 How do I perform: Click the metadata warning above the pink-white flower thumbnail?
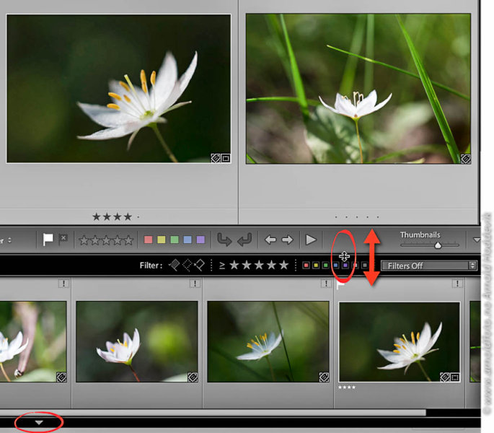(x=195, y=284)
